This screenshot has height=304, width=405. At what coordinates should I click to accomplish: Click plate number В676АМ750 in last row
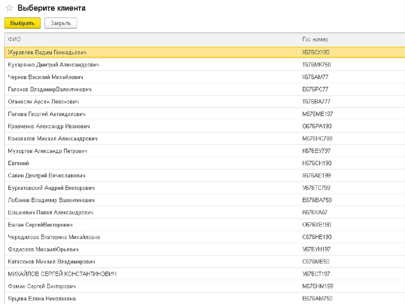[317, 298]
